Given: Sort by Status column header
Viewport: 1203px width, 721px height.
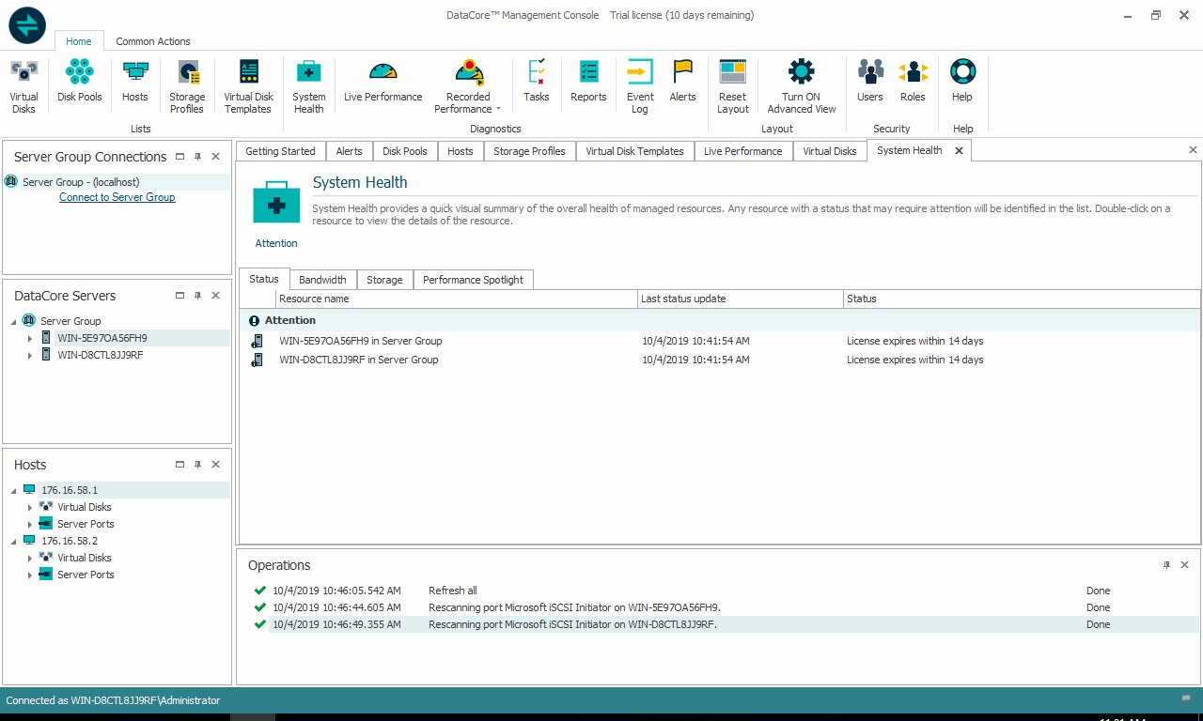Looking at the screenshot, I should (1022, 299).
